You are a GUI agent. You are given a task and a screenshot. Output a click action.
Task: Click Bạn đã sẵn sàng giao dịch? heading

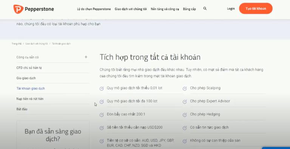(53, 135)
